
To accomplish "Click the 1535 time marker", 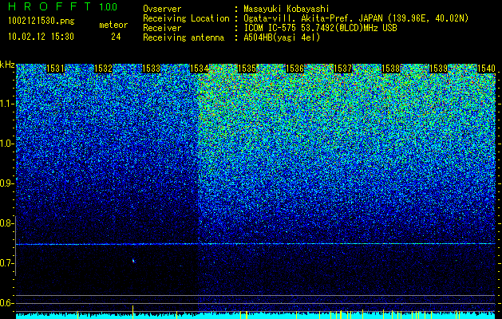I will click(247, 69).
